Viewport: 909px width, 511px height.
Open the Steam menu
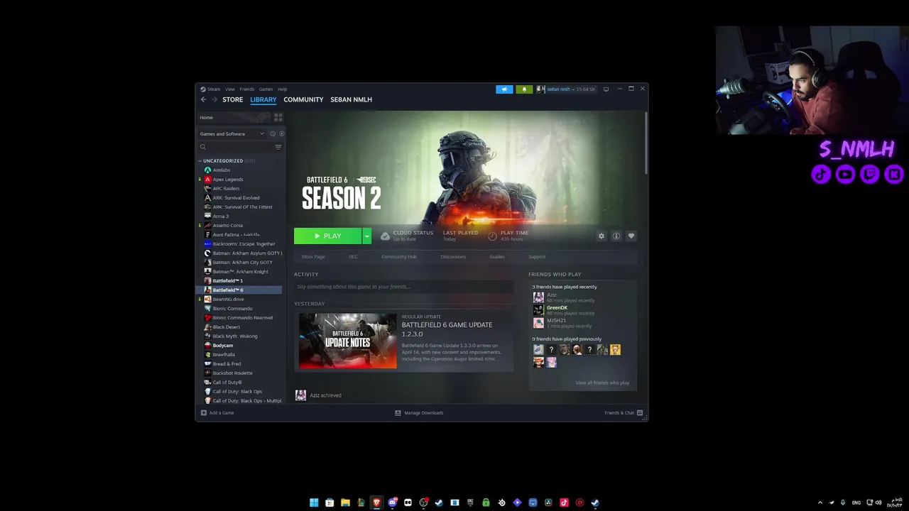pos(214,89)
